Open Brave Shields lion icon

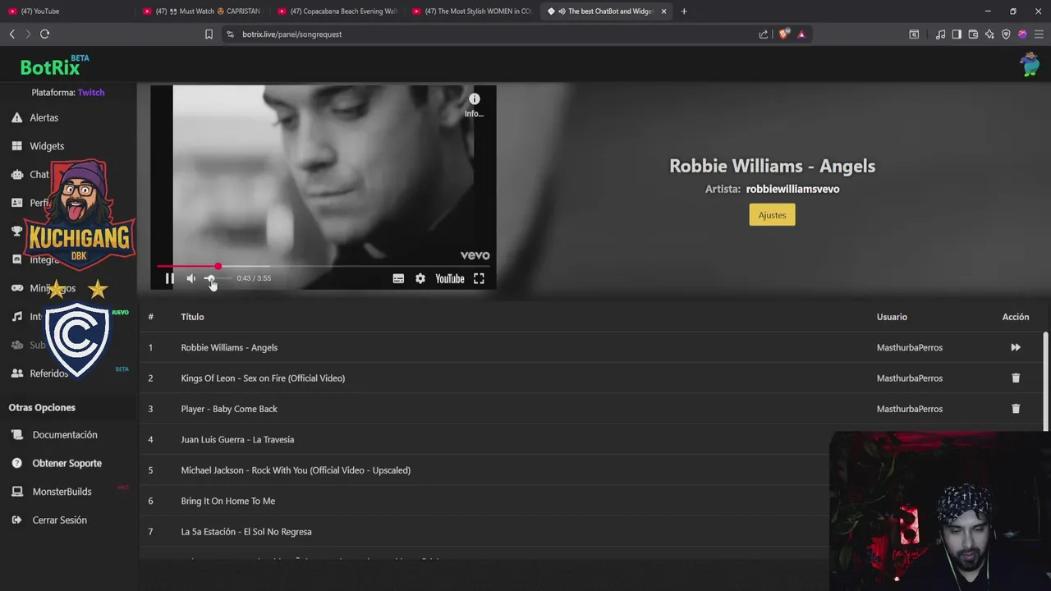[783, 34]
